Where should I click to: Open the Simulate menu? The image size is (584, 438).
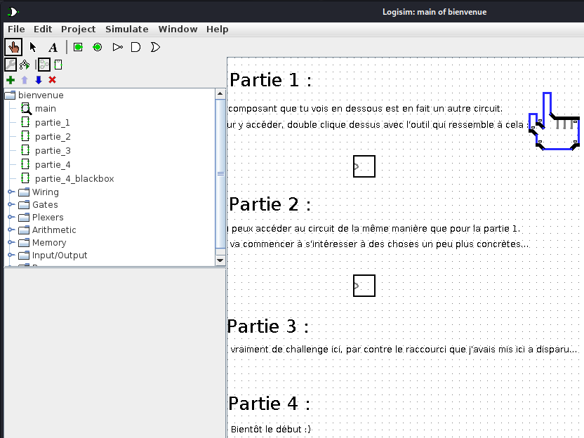(x=126, y=29)
